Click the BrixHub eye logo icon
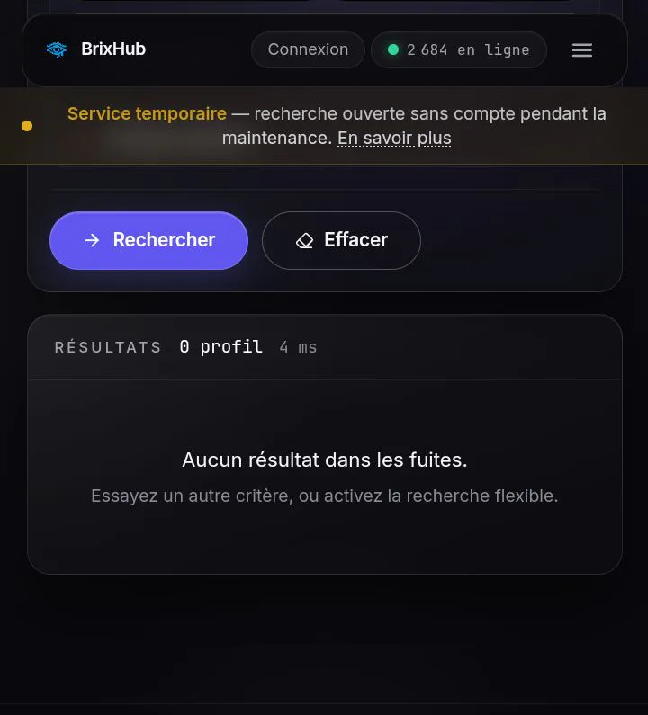 click(x=57, y=49)
